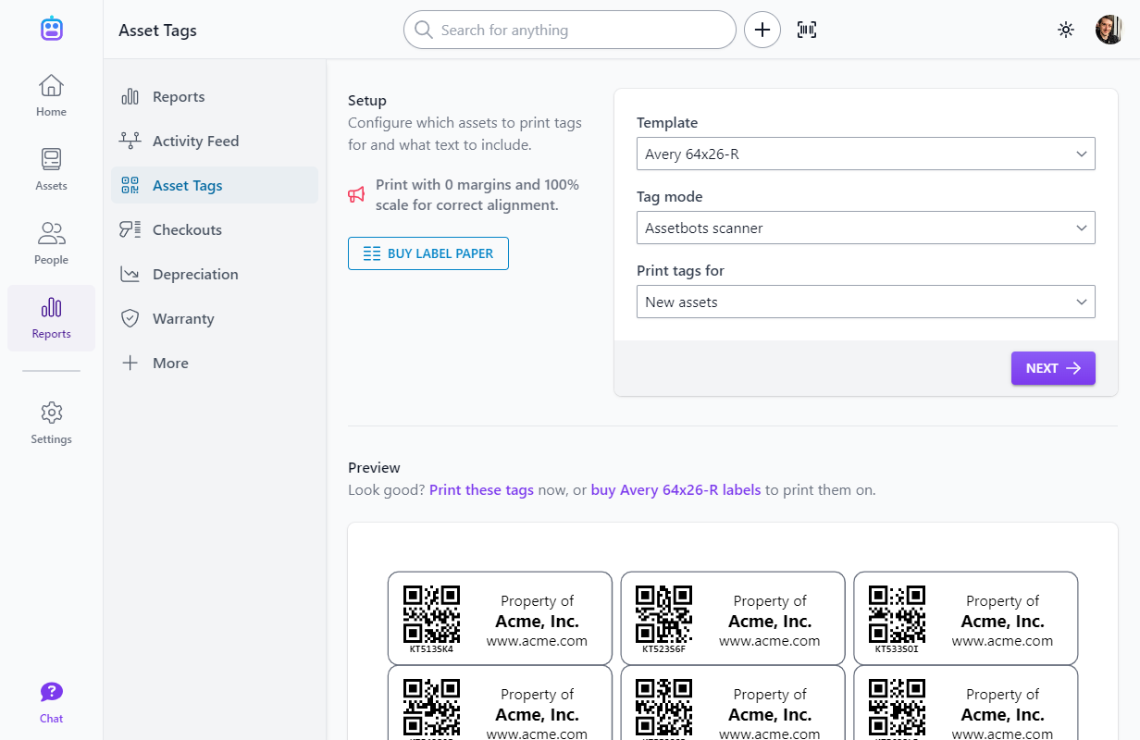Toggle the light/dark theme sun icon
The height and width of the screenshot is (740, 1140).
click(1066, 30)
